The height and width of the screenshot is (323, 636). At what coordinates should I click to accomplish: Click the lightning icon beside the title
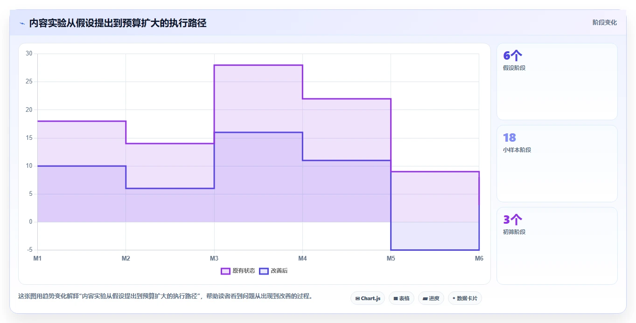(x=22, y=23)
